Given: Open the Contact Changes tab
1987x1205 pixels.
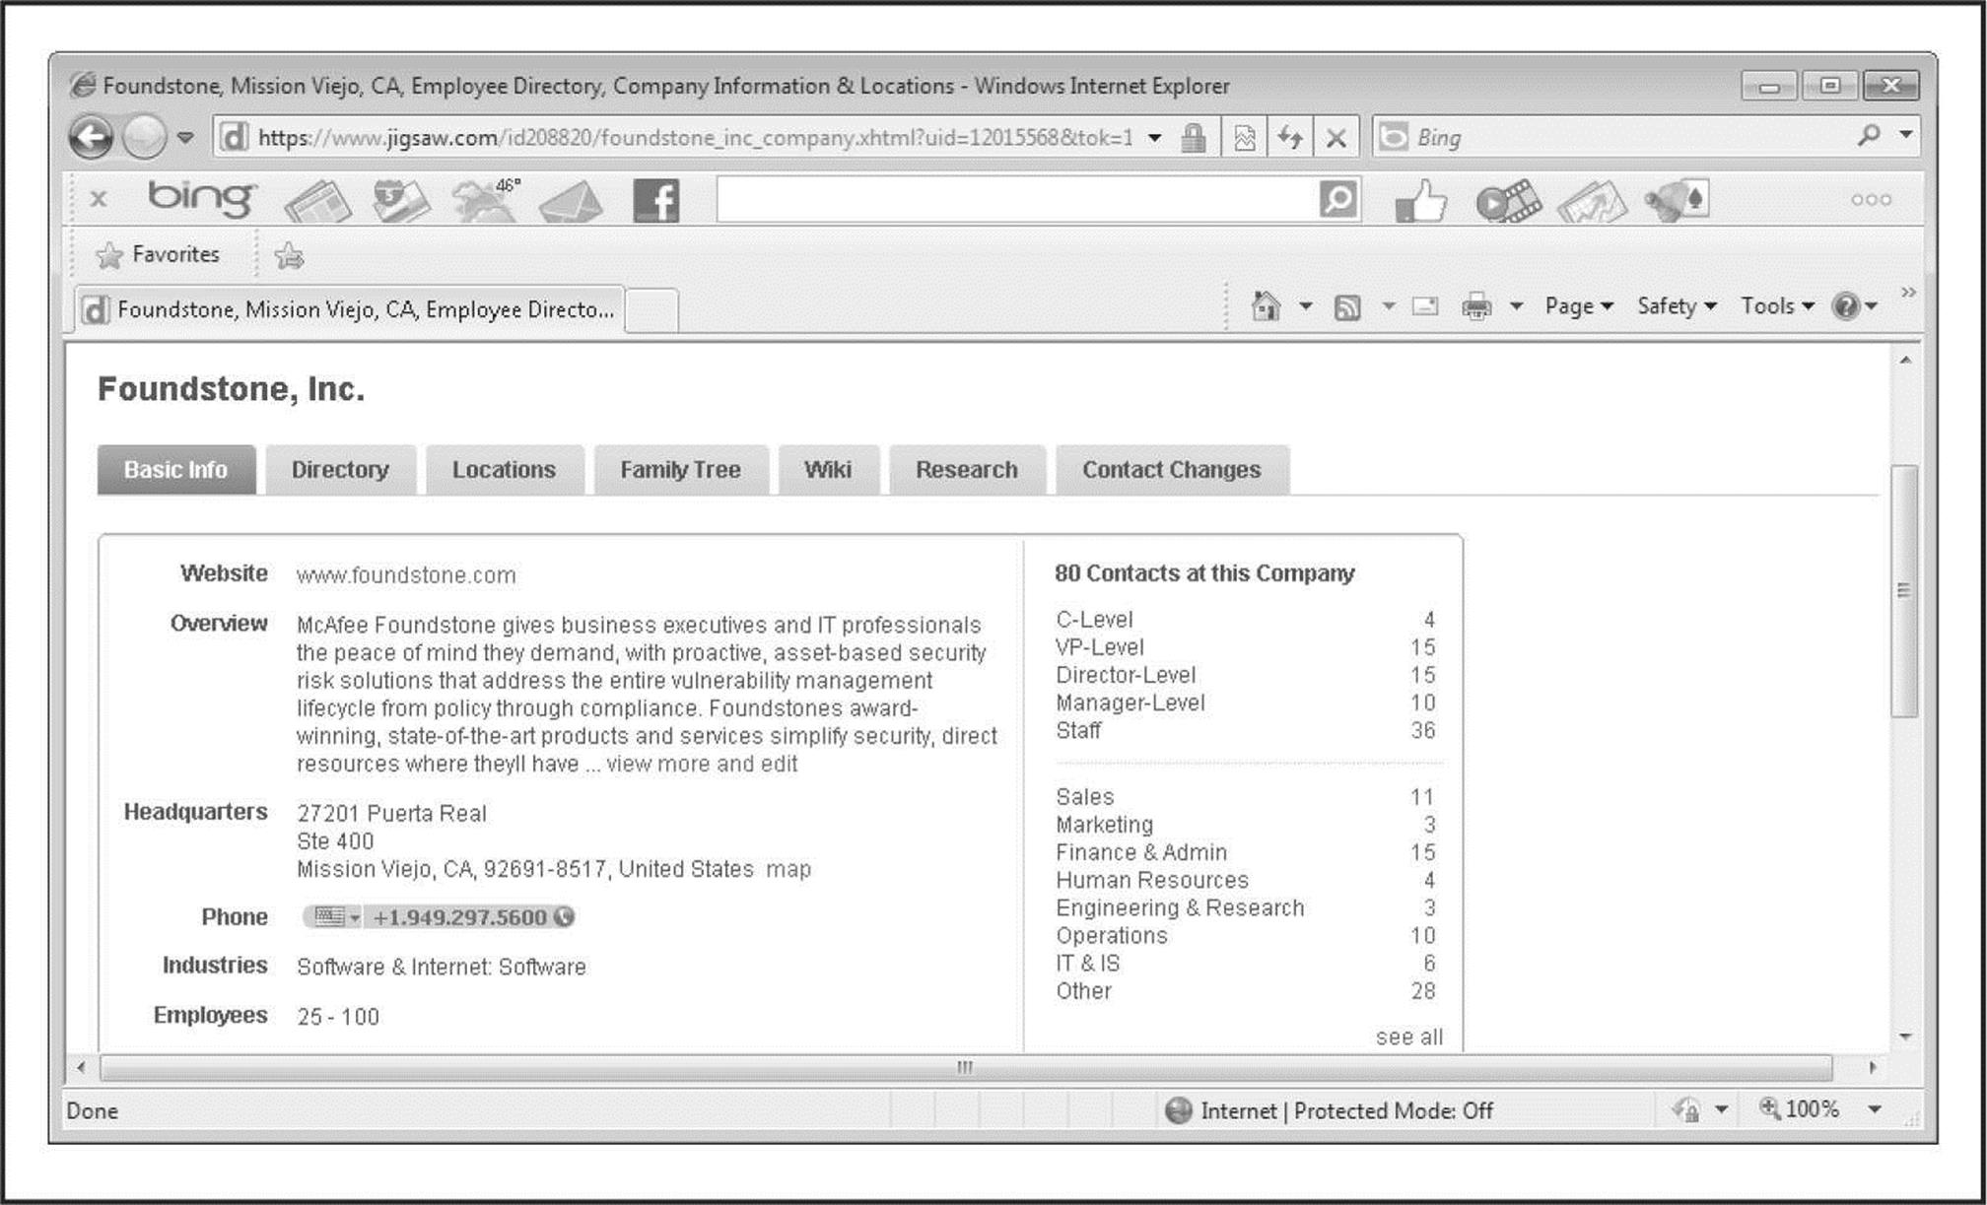Looking at the screenshot, I should point(1172,470).
